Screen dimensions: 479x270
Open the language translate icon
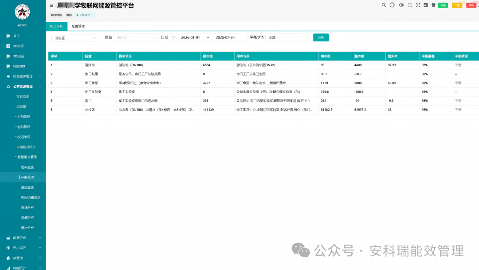point(425,5)
